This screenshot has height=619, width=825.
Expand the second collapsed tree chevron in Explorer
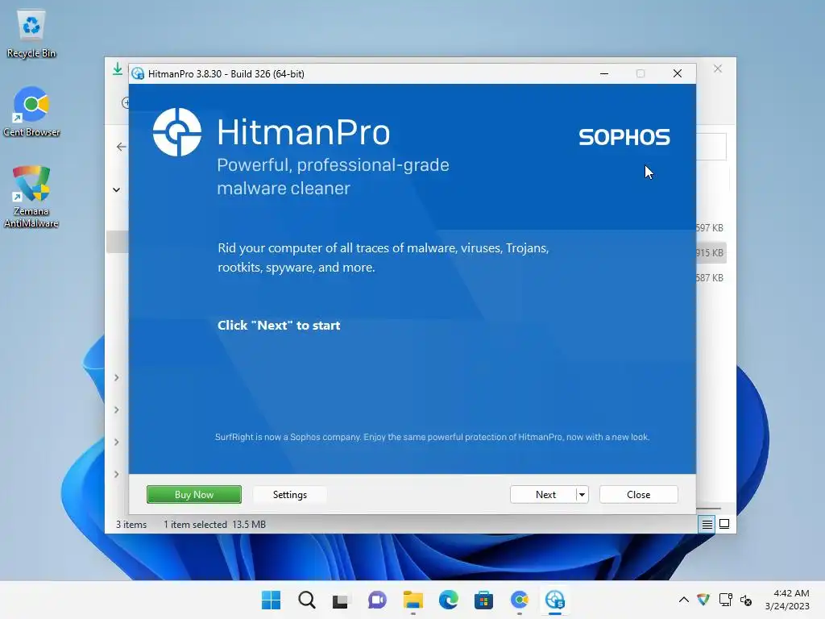[116, 409]
